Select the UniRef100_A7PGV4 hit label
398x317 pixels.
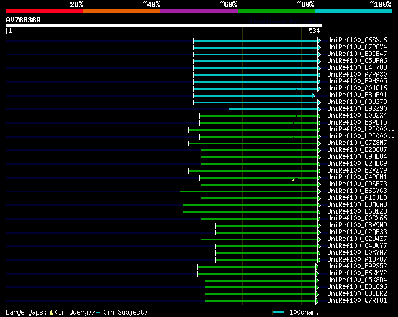pos(357,47)
